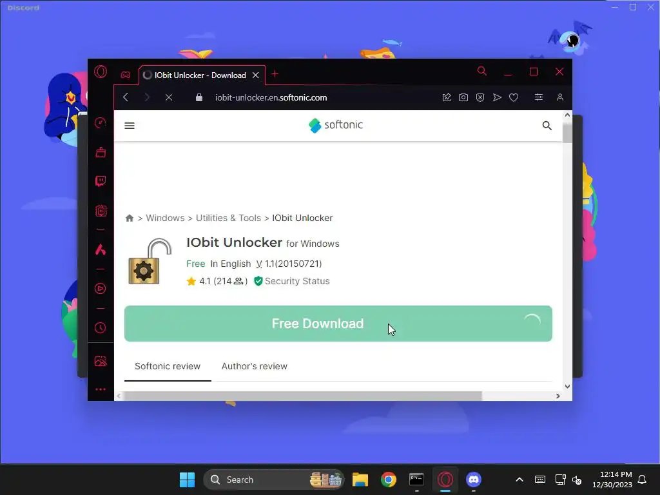Open the Windows Start menu
Image resolution: width=660 pixels, height=495 pixels.
click(187, 480)
